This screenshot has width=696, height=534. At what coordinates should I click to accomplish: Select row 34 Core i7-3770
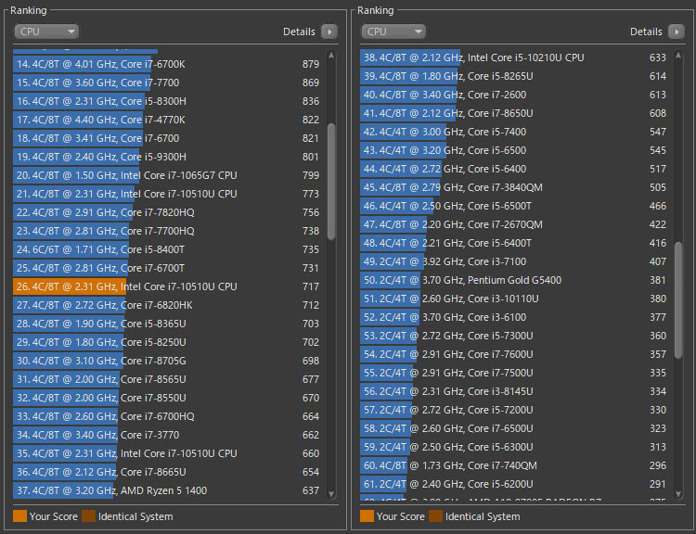pos(168,435)
